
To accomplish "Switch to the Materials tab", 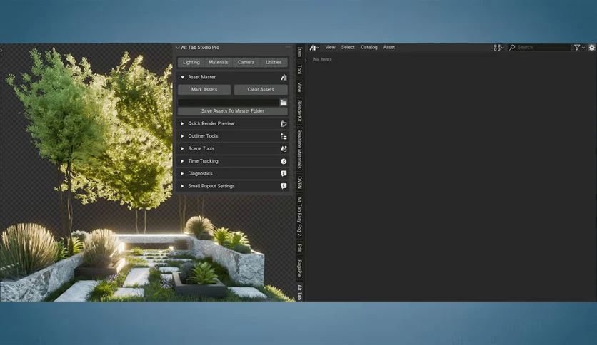I will pyautogui.click(x=219, y=62).
